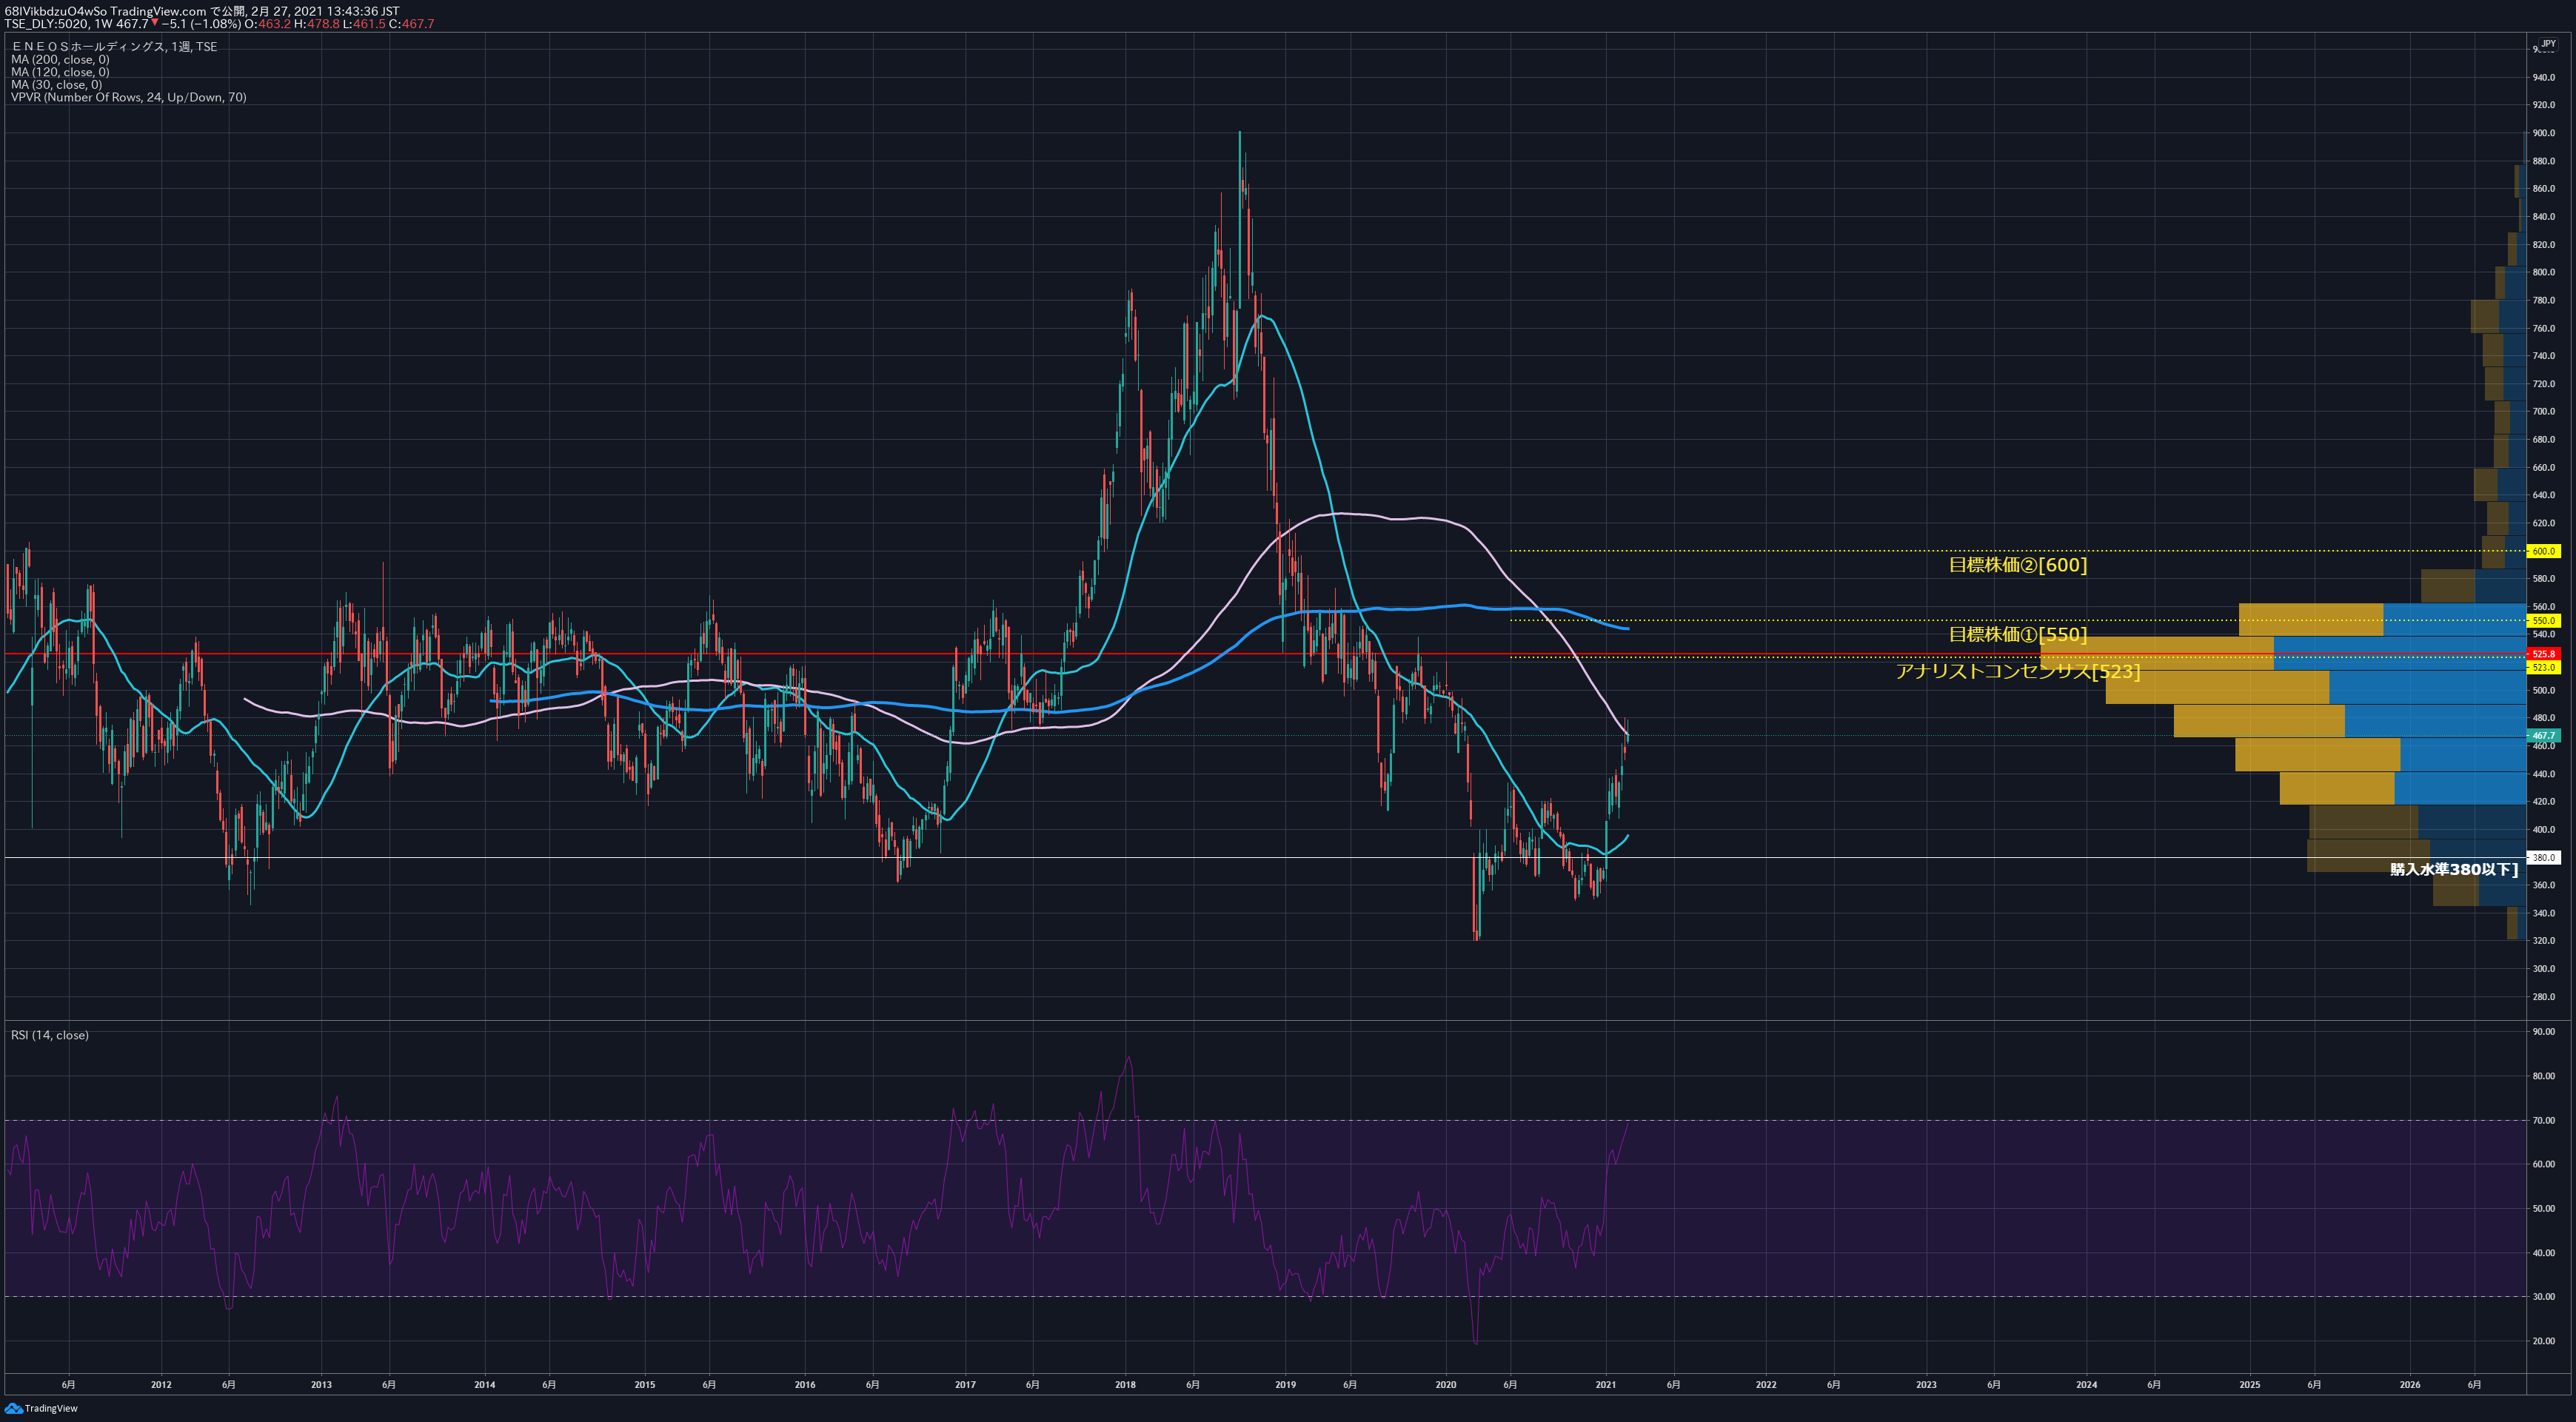Screen dimensions: 2576x1422
Task: Click the 2022 label on time axis
Action: pos(1766,1385)
